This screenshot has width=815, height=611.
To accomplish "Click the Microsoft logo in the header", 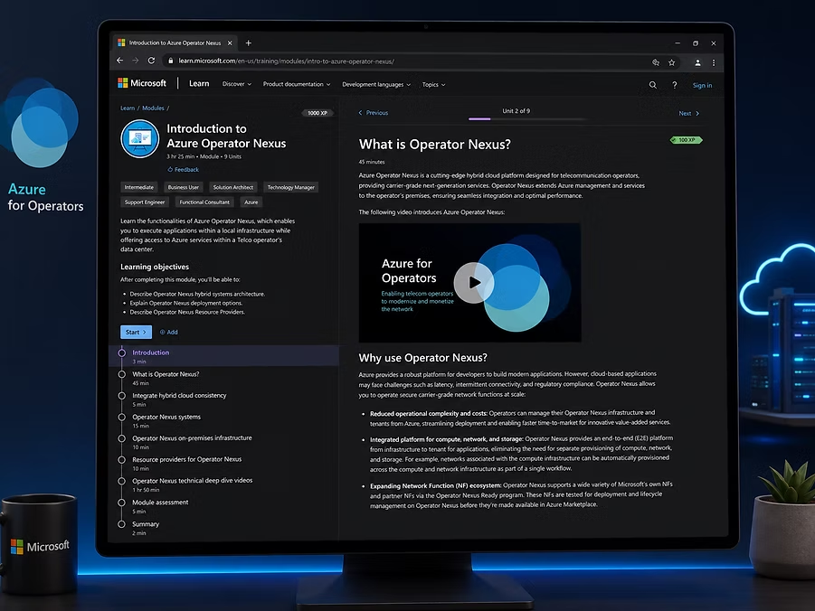I will coord(142,83).
